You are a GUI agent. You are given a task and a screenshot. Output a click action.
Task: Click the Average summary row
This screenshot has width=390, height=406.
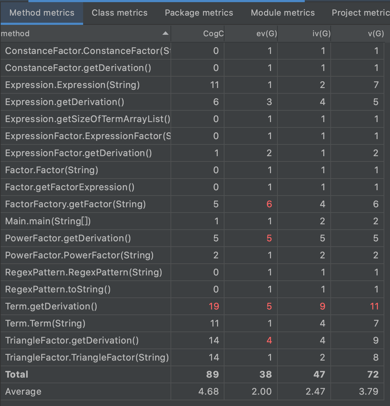[x=23, y=391]
